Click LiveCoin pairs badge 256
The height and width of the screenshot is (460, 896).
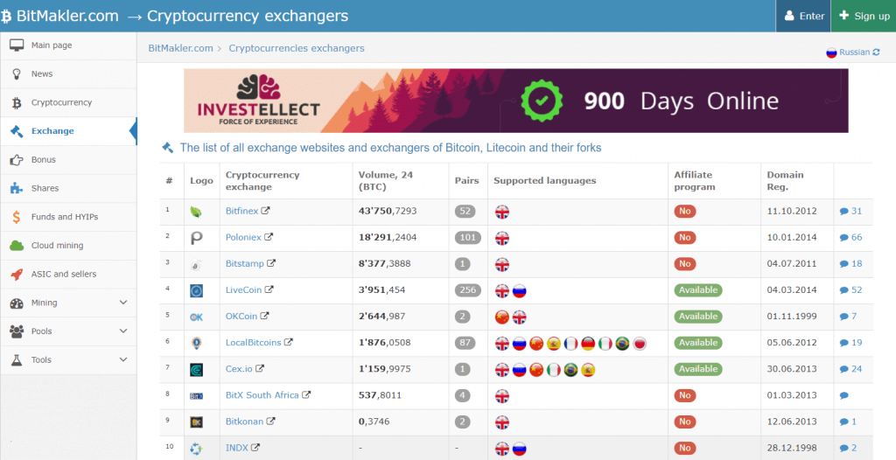pyautogui.click(x=467, y=289)
